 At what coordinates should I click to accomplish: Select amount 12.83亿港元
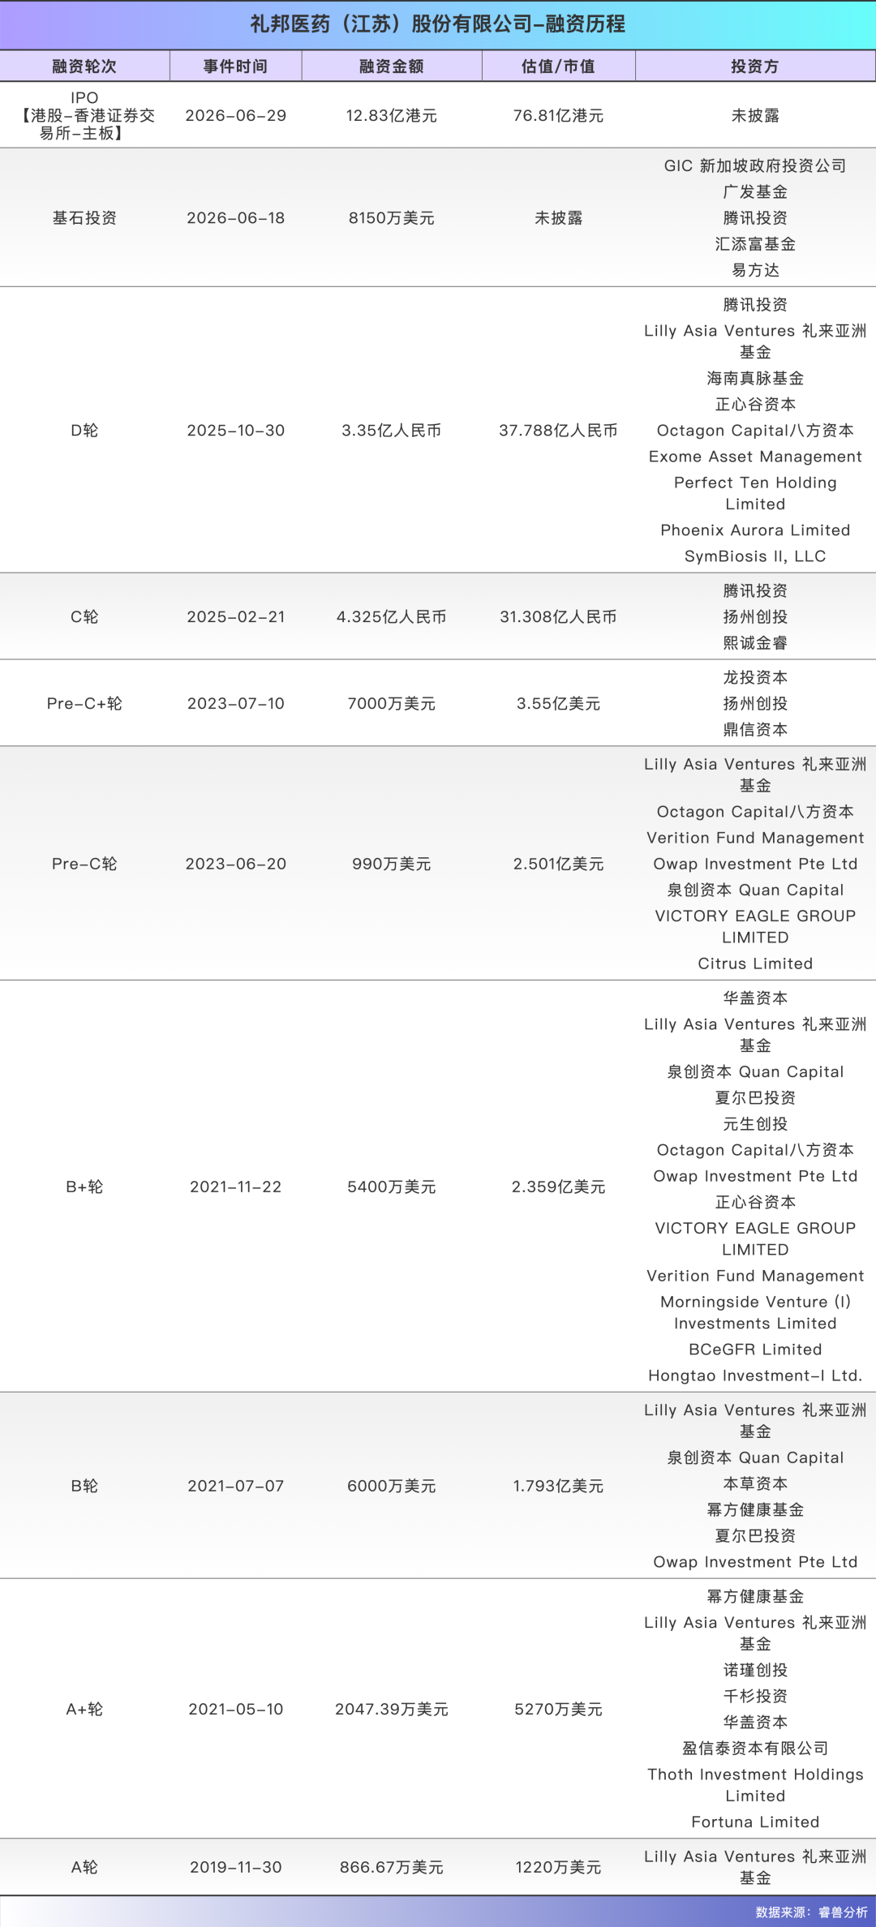tap(392, 116)
